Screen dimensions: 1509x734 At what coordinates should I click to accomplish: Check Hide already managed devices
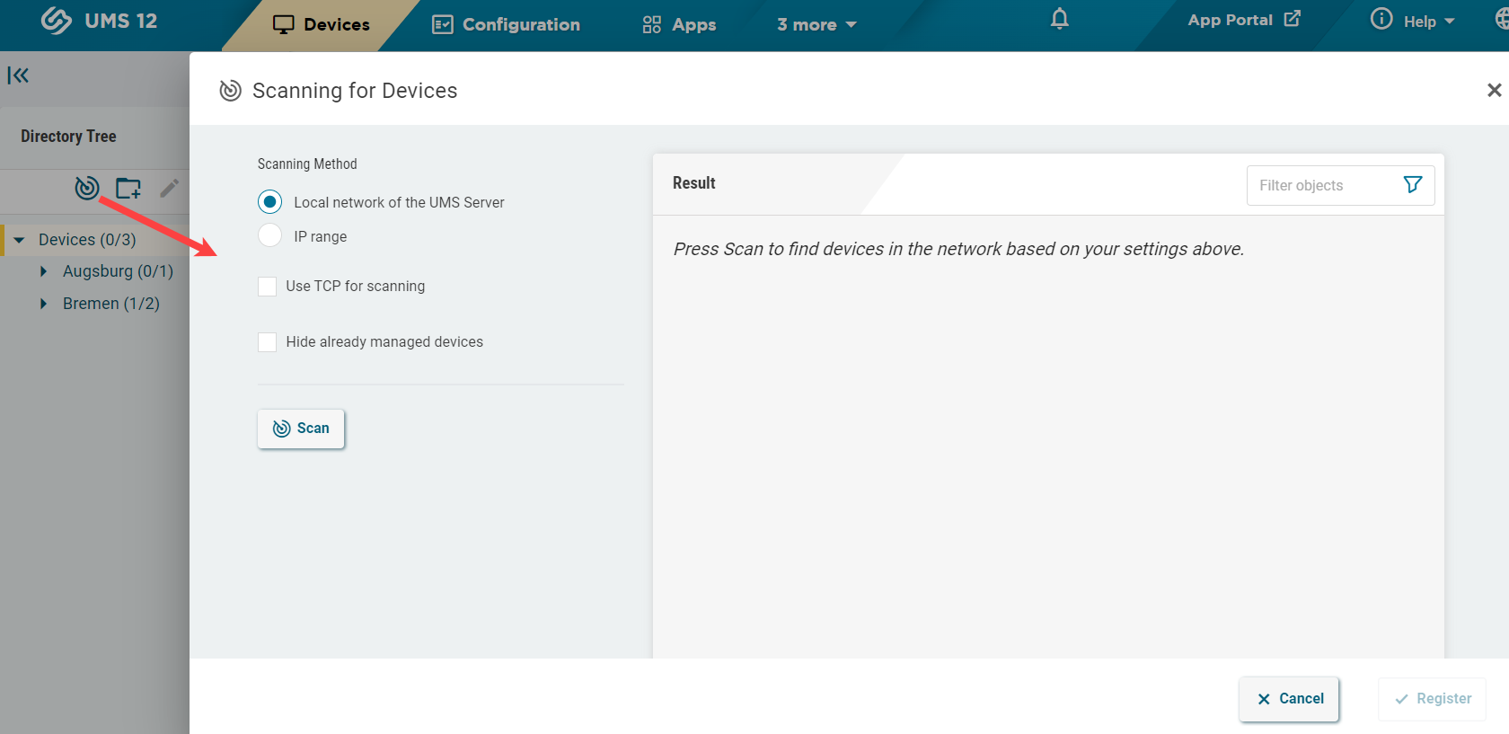(x=268, y=342)
